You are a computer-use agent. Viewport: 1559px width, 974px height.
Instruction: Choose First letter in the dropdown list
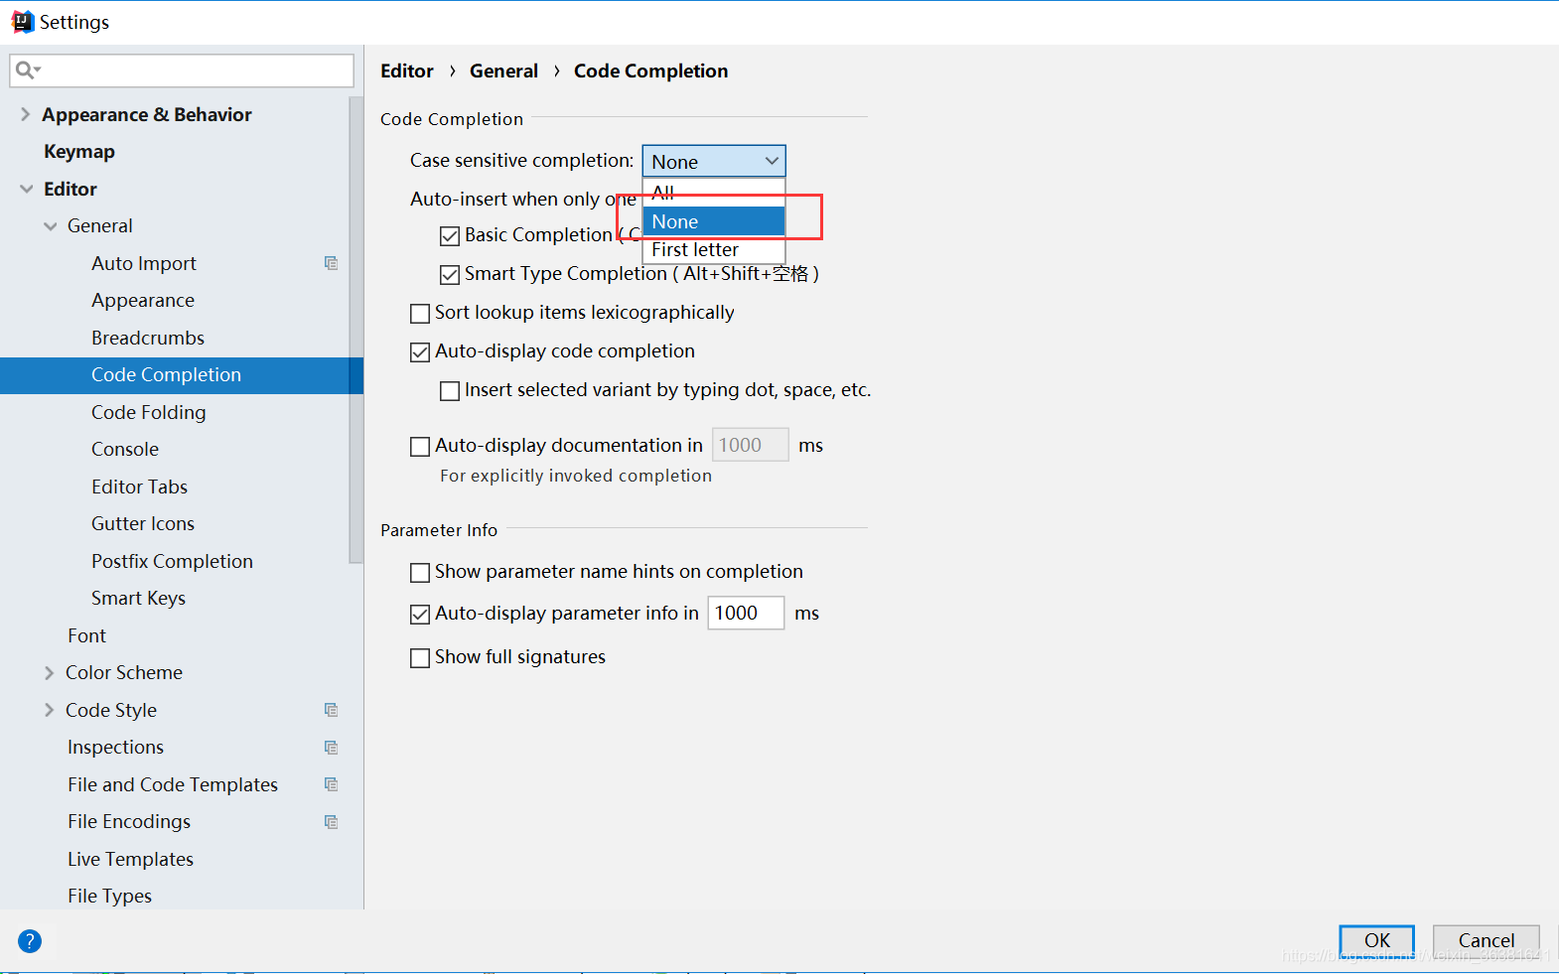click(714, 249)
